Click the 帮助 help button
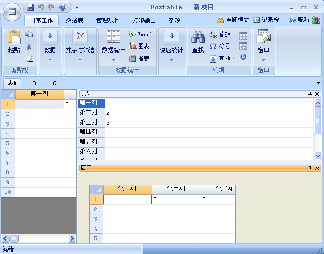The width and height of the screenshot is (324, 254). tap(299, 20)
